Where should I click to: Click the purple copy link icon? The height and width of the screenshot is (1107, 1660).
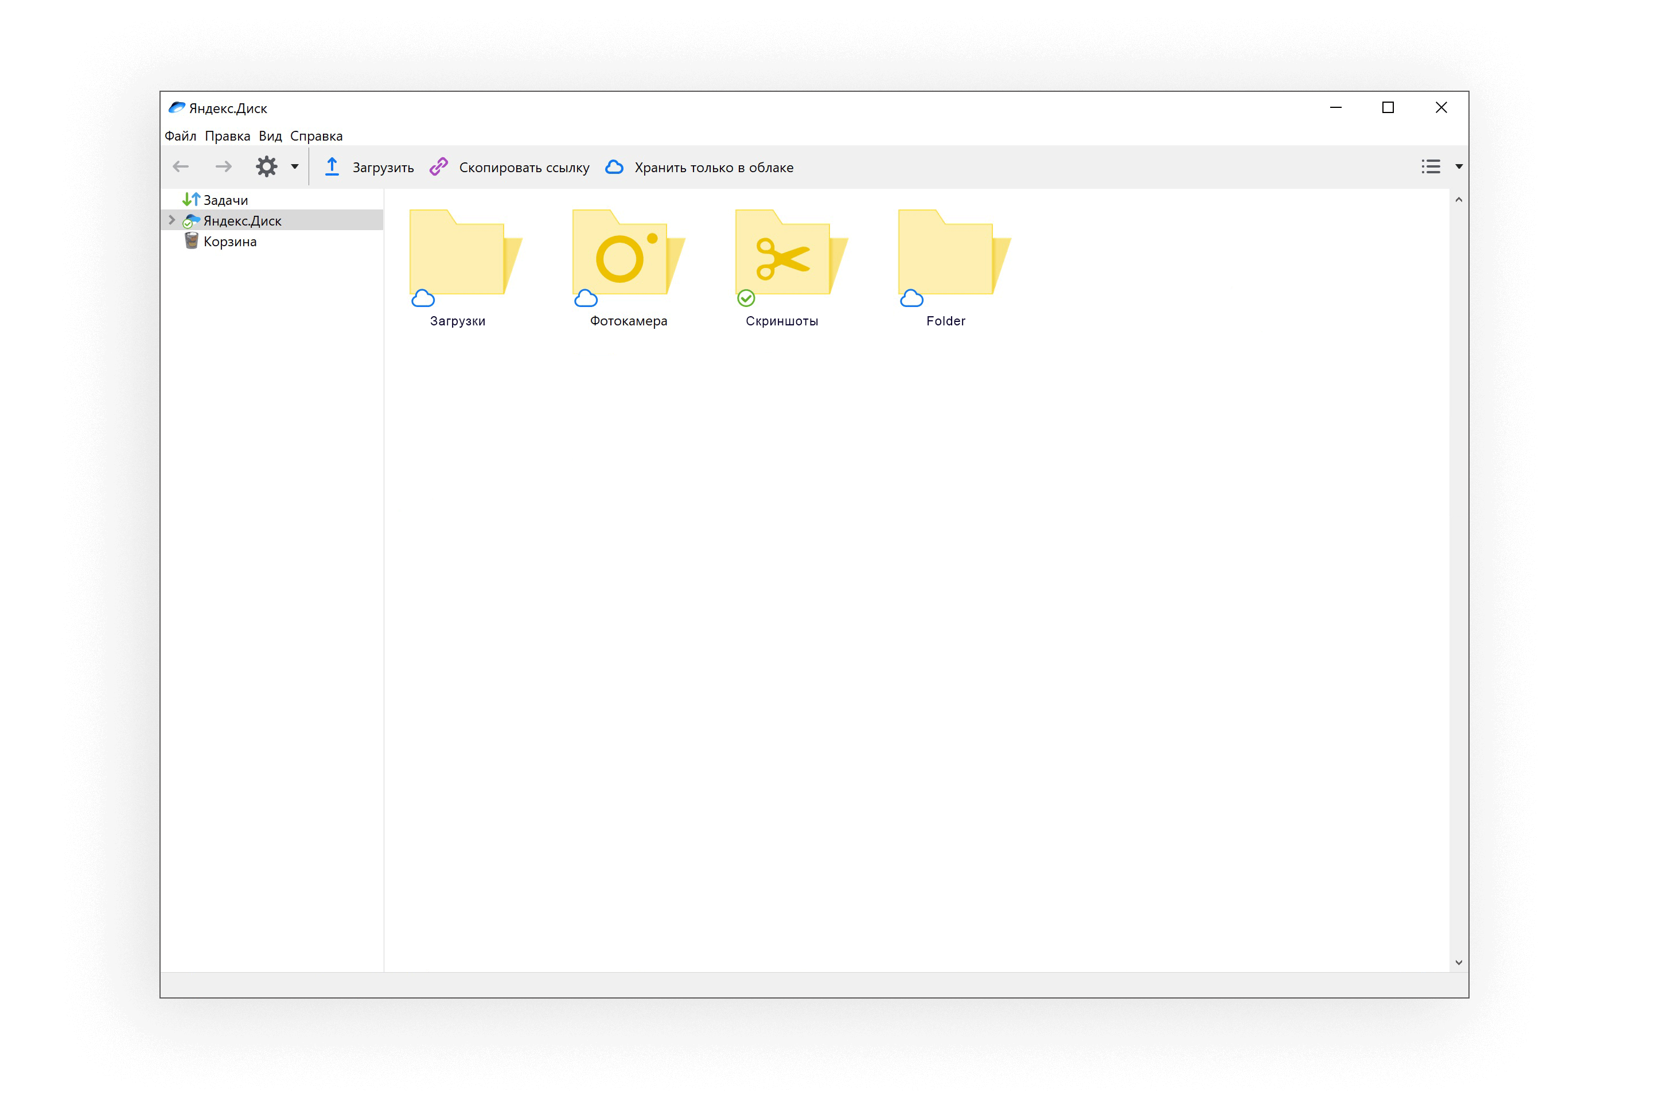coord(439,166)
